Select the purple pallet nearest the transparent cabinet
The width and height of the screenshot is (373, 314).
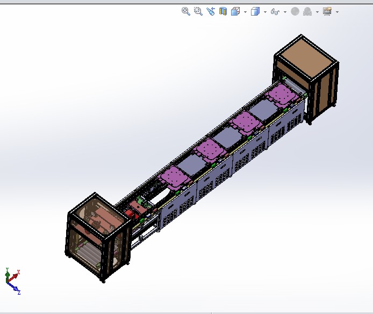pos(175,178)
